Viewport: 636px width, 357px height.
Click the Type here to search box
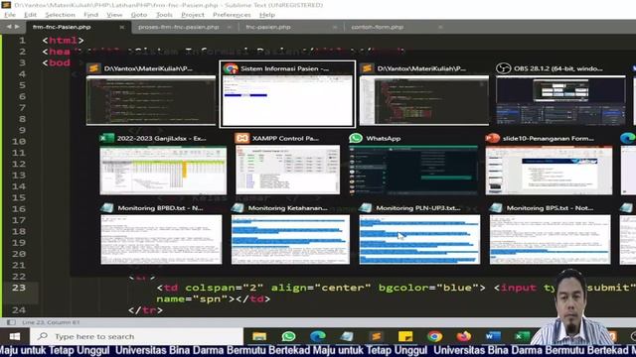pyautogui.click(x=136, y=336)
